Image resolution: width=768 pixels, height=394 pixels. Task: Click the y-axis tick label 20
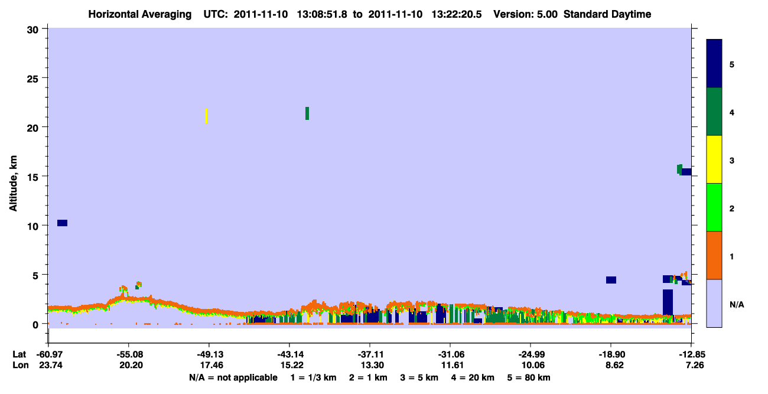point(34,127)
